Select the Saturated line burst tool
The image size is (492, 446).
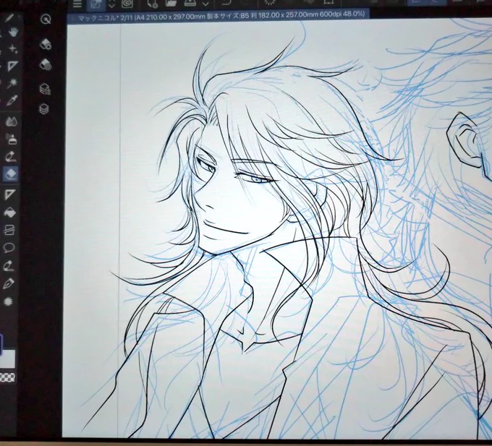[x=9, y=301]
